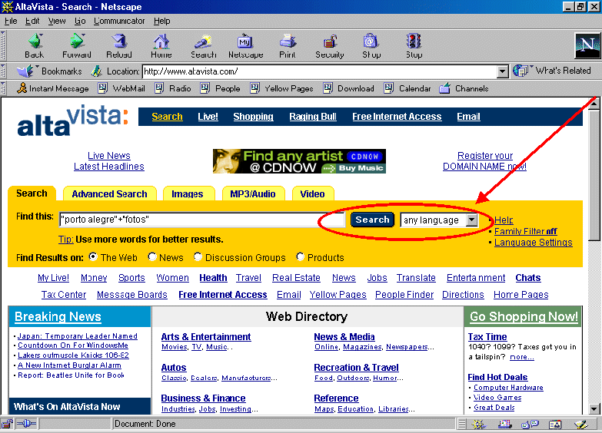Click the vertical scrollbar down arrow
This screenshot has height=433, width=602.
pos(594,409)
